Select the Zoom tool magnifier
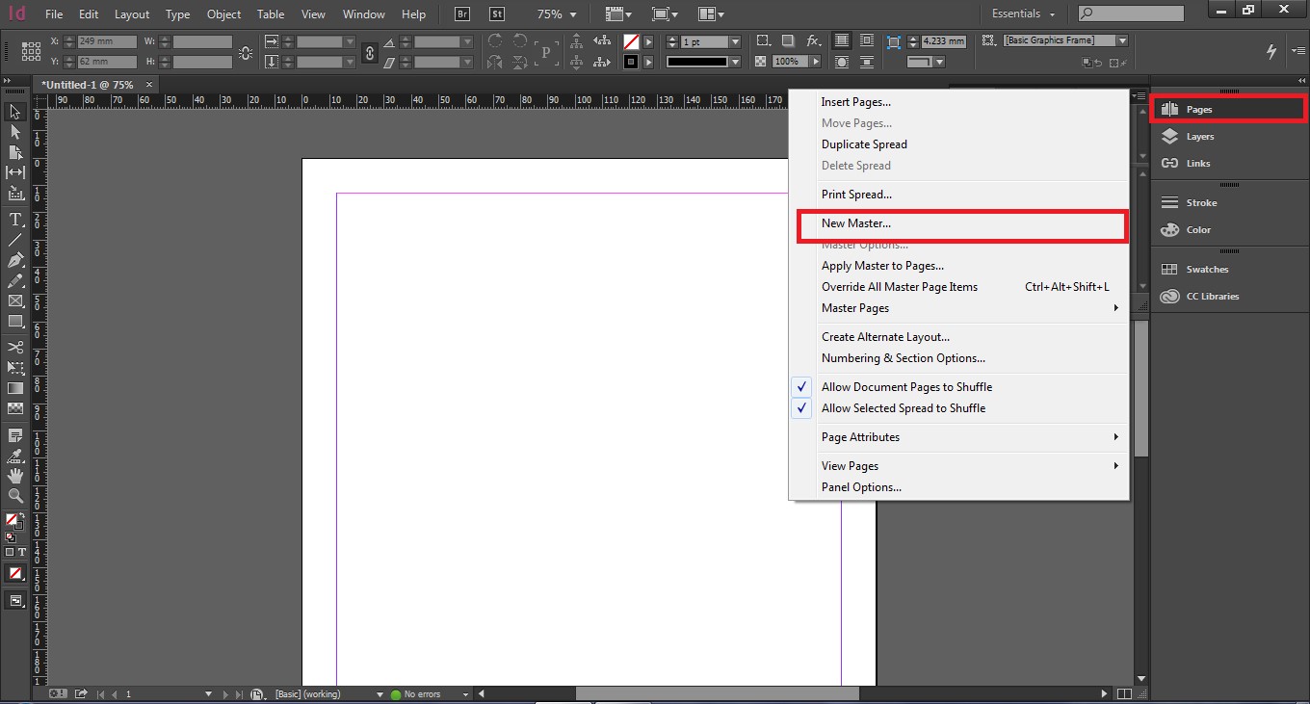The width and height of the screenshot is (1310, 704). point(15,496)
